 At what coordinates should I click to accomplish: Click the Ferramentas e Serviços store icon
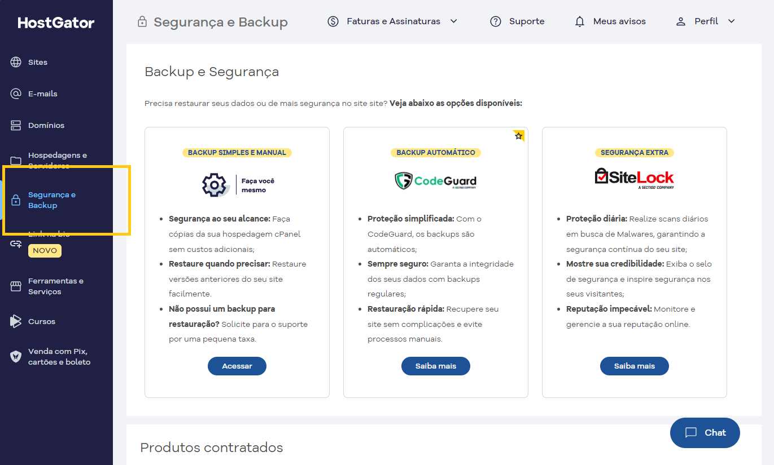tap(16, 286)
